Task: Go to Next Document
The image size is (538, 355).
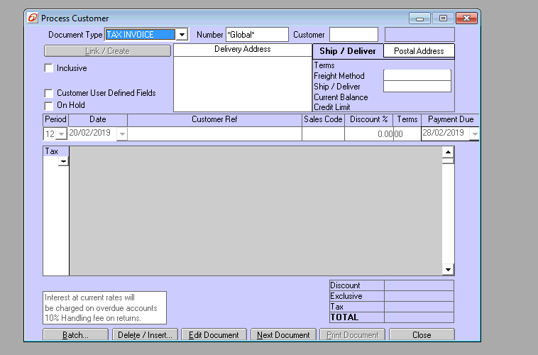Action: tap(283, 335)
